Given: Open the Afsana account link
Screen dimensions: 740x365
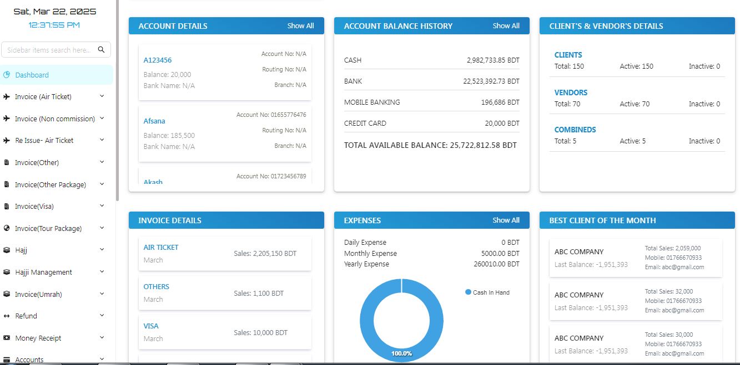Looking at the screenshot, I should (x=154, y=121).
